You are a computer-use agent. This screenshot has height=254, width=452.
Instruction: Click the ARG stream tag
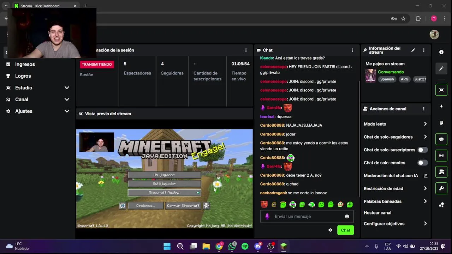pos(405,79)
